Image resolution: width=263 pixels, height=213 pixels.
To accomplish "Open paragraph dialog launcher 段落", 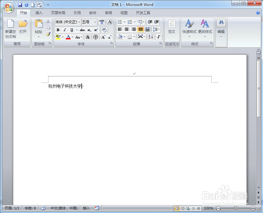I will (x=160, y=43).
